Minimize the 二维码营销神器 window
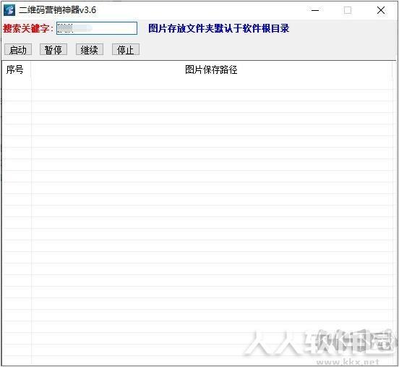The image size is (399, 367). [x=315, y=10]
